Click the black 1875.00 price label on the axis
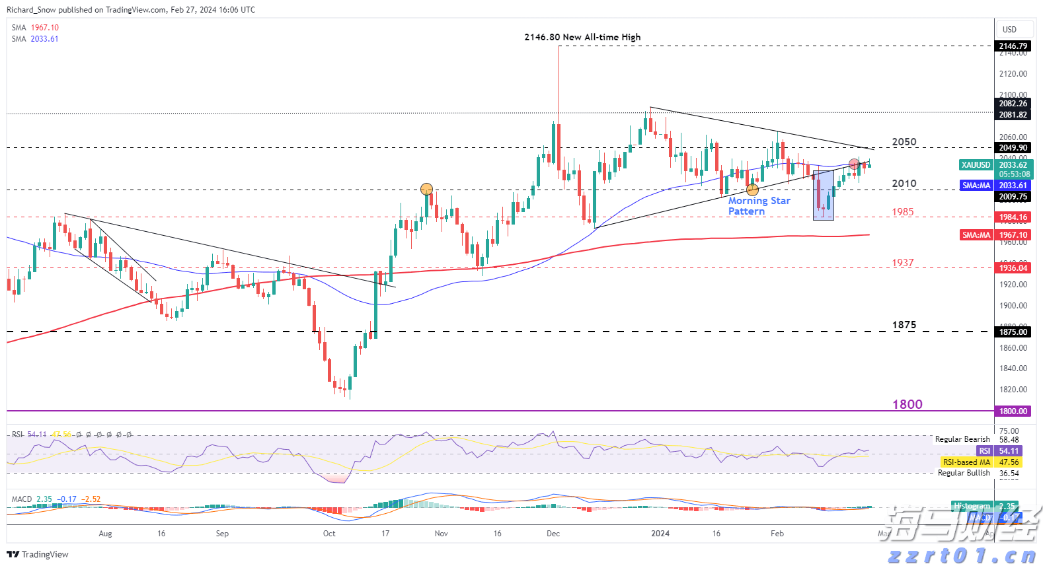This screenshot has height=566, width=1043. point(1013,332)
